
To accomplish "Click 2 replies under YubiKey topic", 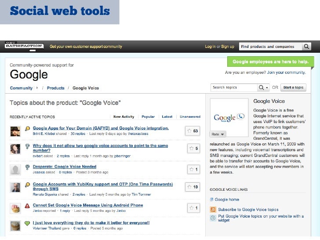I will click(79, 194).
